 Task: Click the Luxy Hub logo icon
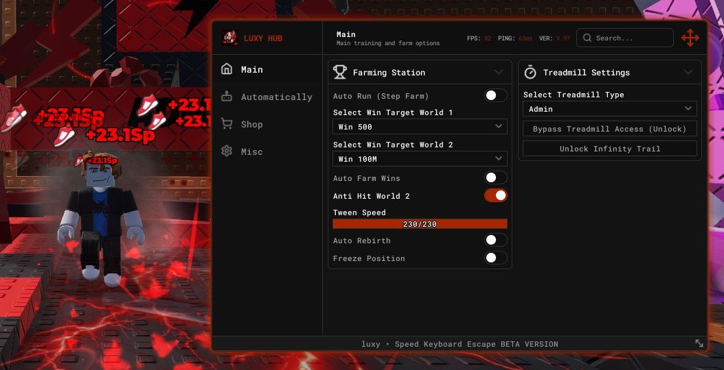[229, 38]
